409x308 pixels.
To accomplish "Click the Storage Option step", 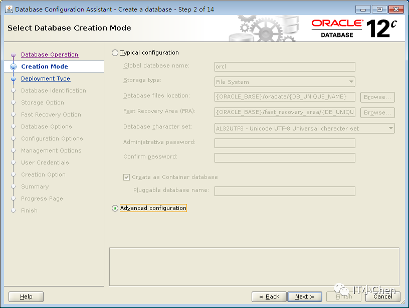I will [x=43, y=102].
